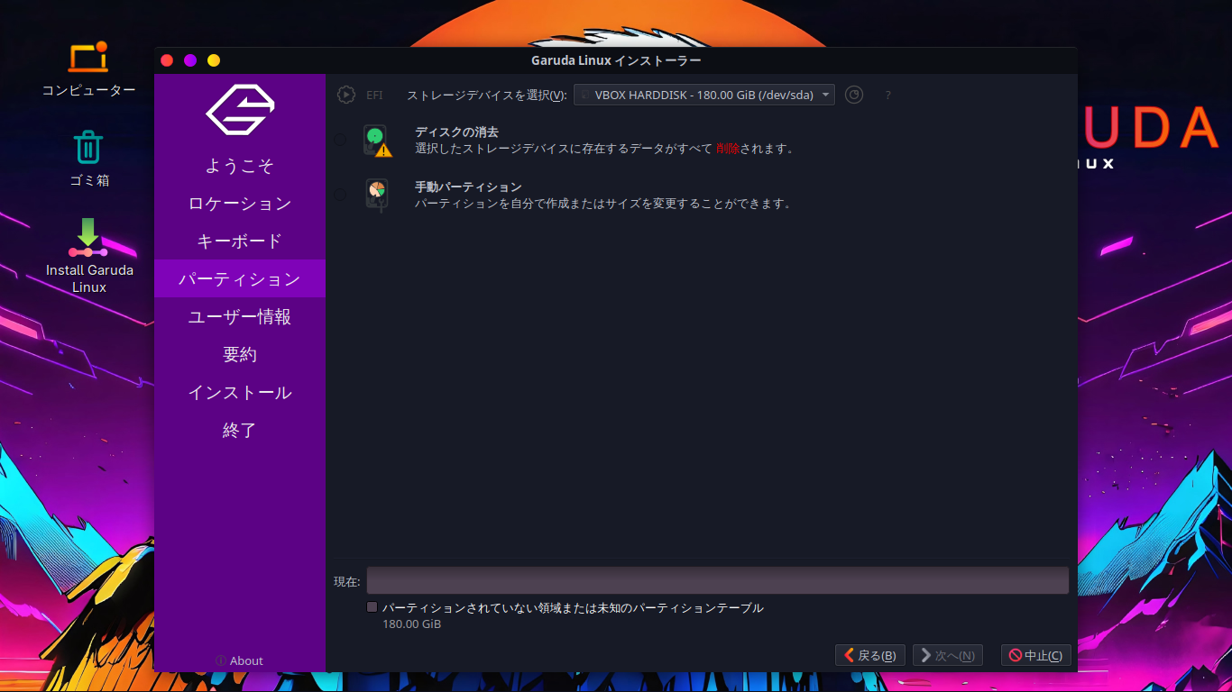Go to the ユーザー情報 step in sidebar
The width and height of the screenshot is (1232, 692).
coord(240,317)
